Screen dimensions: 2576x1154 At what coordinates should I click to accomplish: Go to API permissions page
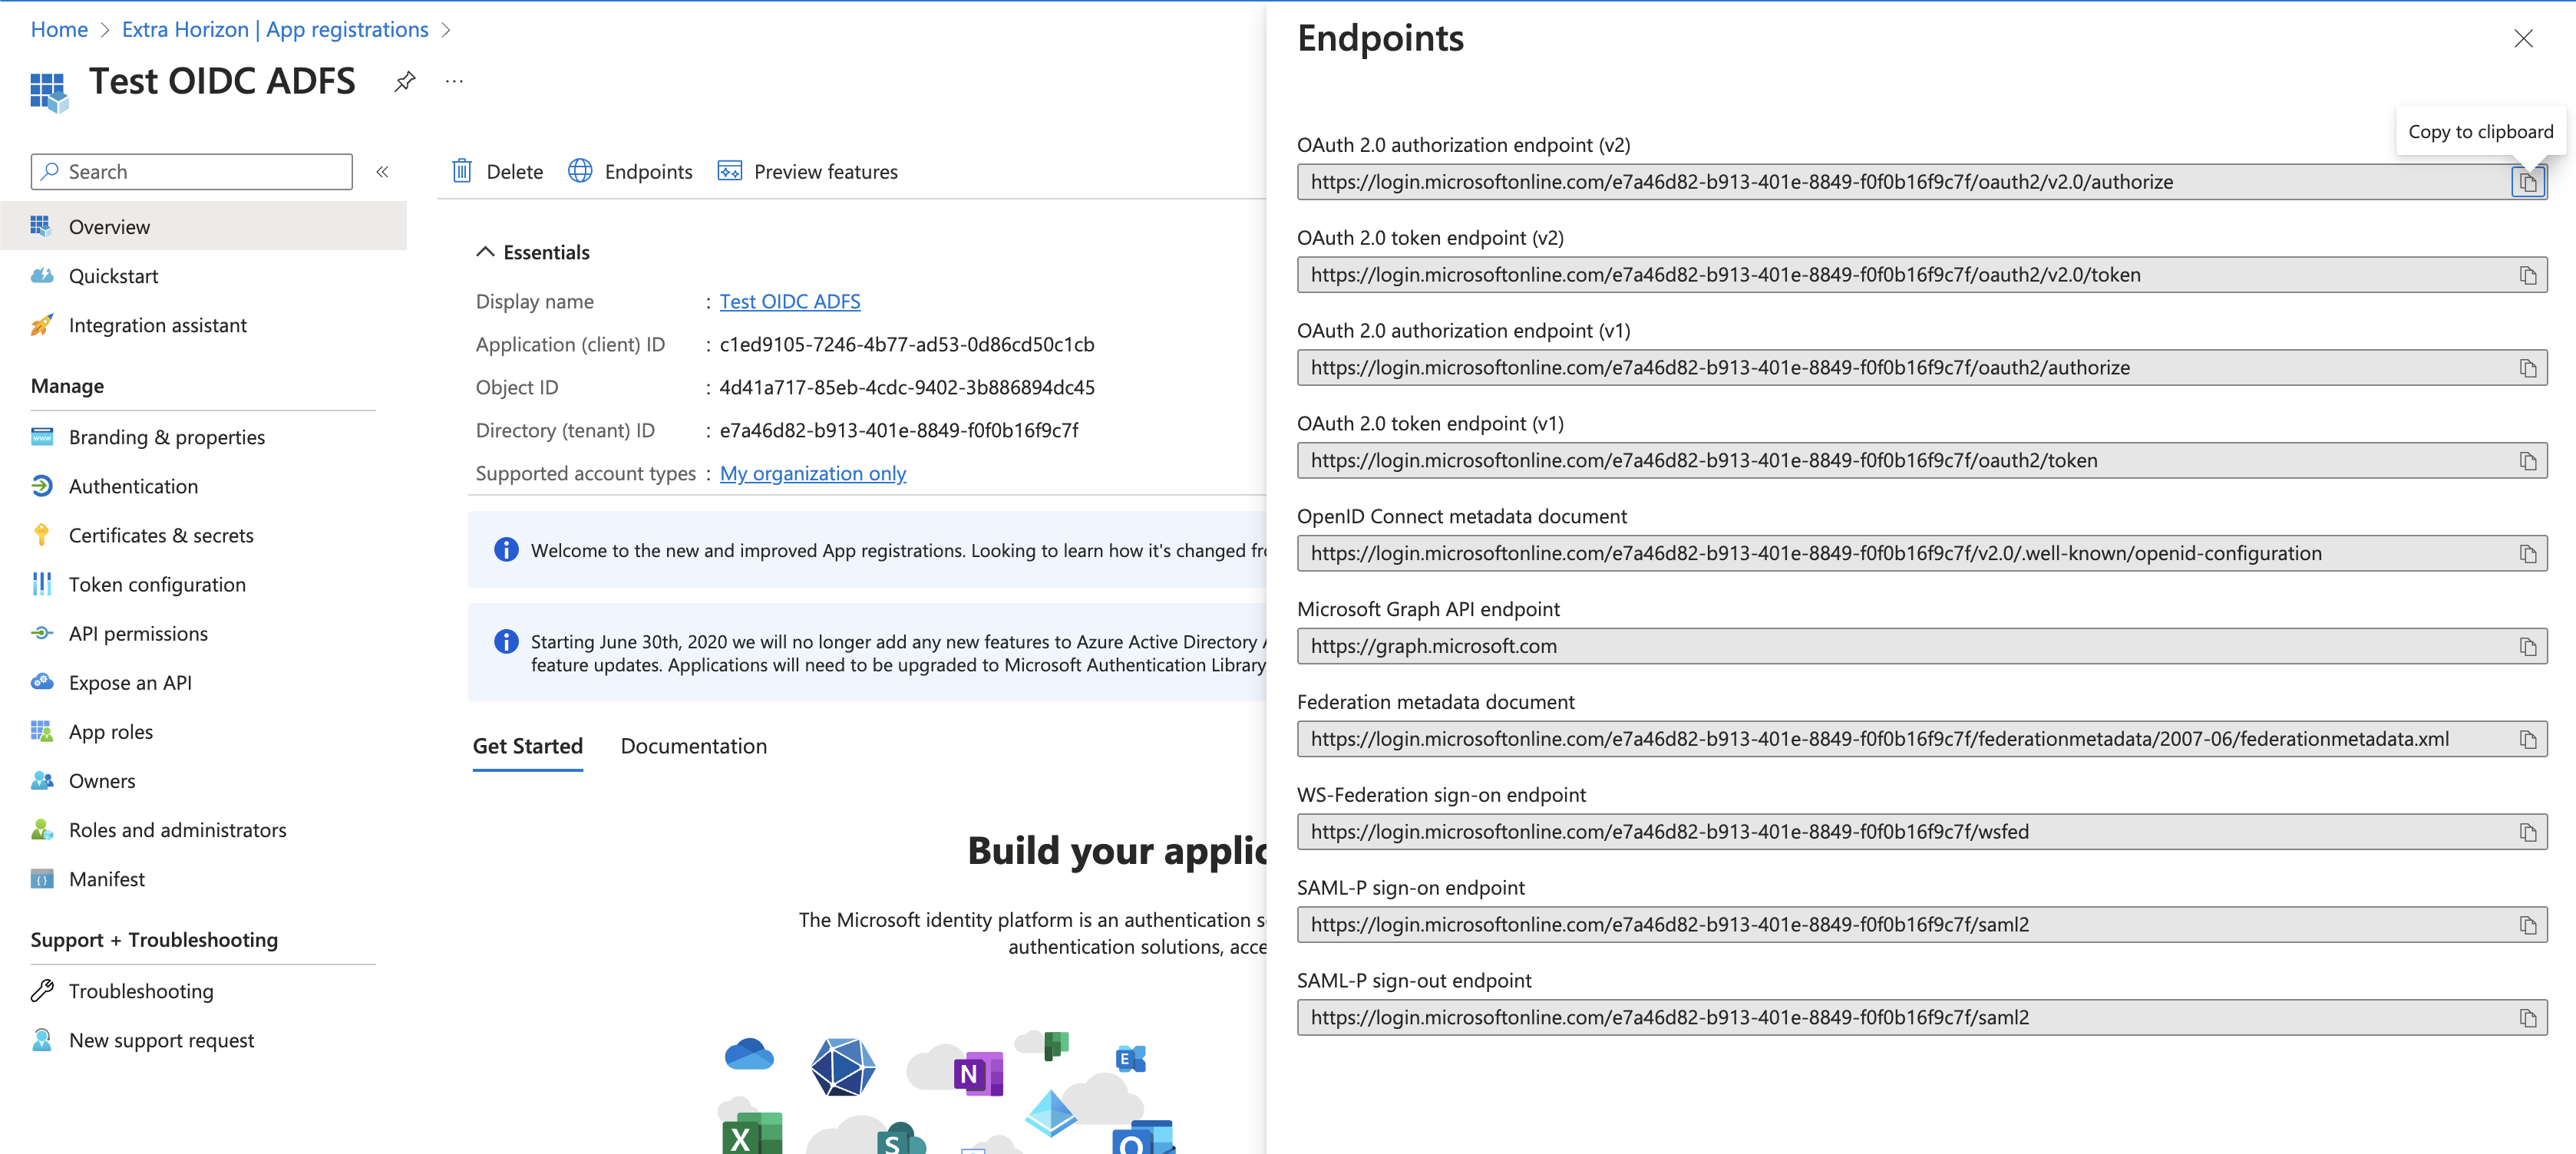click(138, 633)
